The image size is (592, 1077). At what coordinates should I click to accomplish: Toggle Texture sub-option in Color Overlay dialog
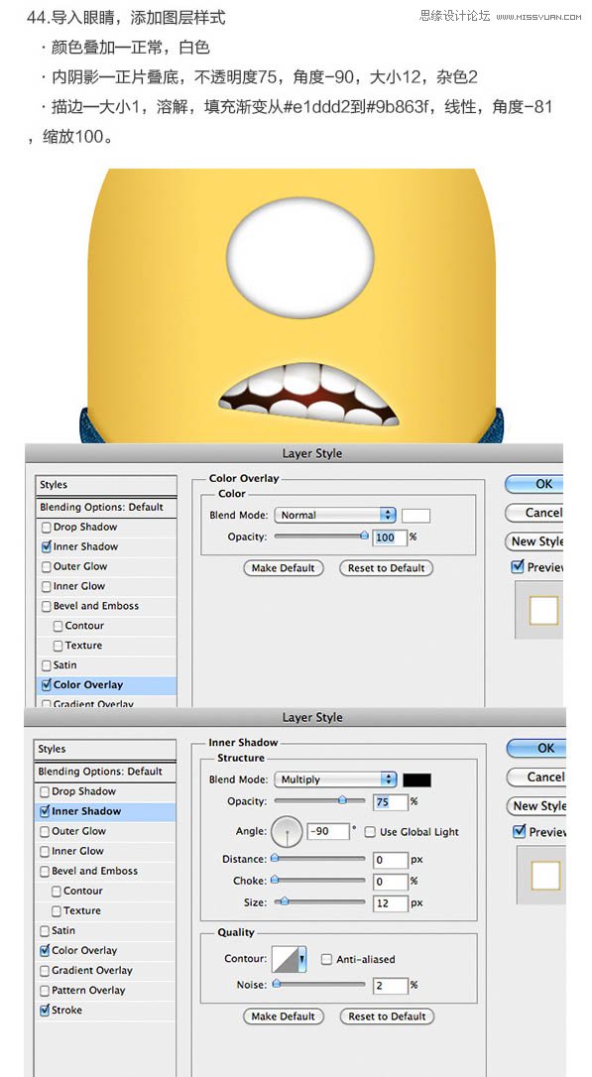point(58,646)
